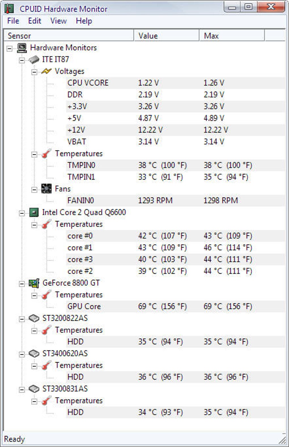Screen dimensions: 289x447
Task: Collapse the Intel Core 2 Quad Q6600 node
Action: 22,213
